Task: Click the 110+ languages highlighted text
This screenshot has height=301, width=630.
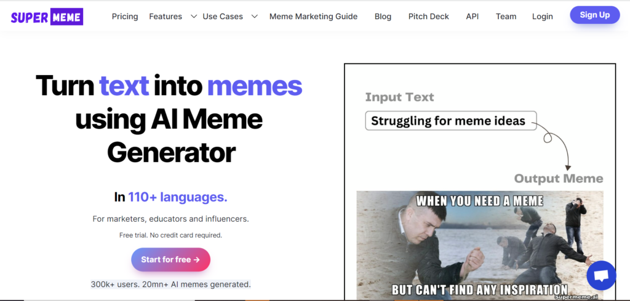Action: [178, 197]
